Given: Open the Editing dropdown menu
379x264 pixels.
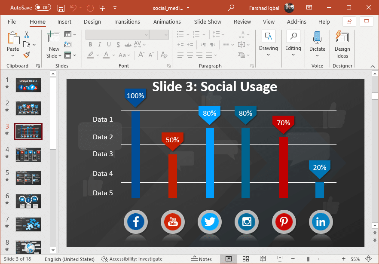Looking at the screenshot, I should point(293,55).
